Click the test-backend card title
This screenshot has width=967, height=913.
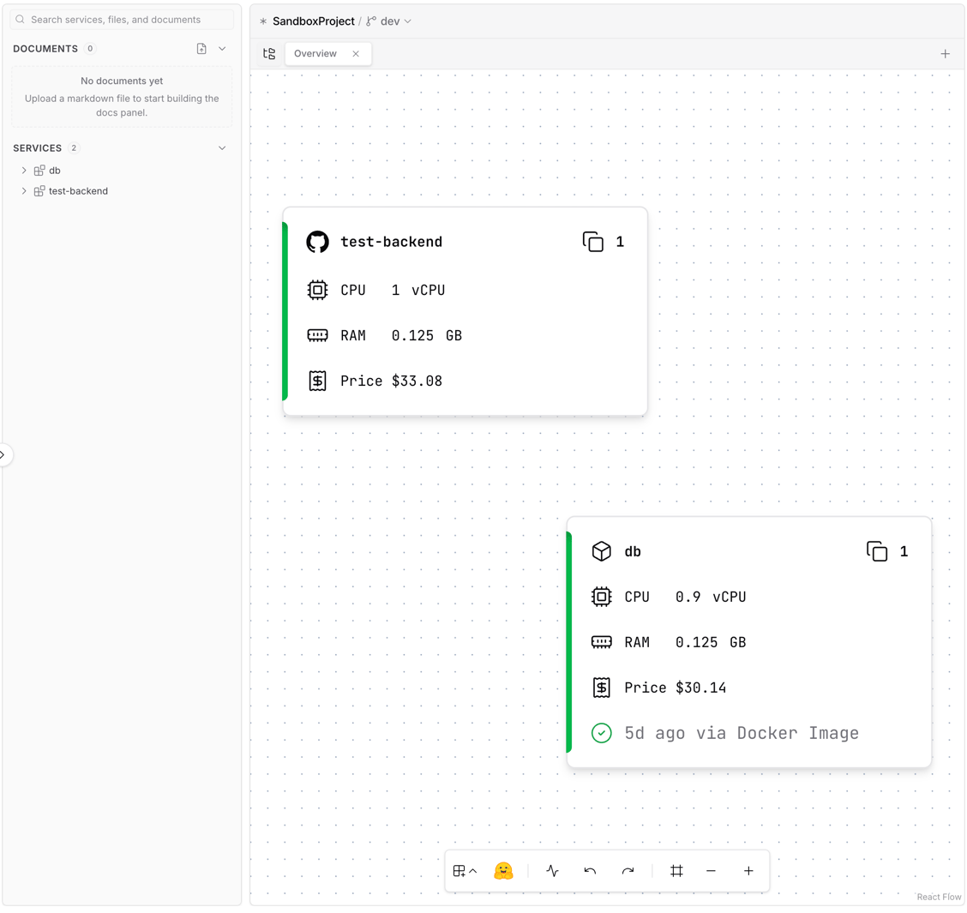[392, 242]
